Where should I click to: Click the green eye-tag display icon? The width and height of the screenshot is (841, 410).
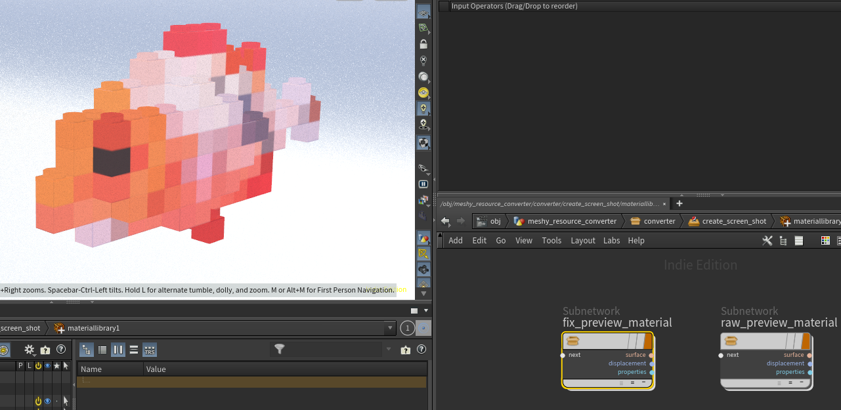click(x=423, y=28)
